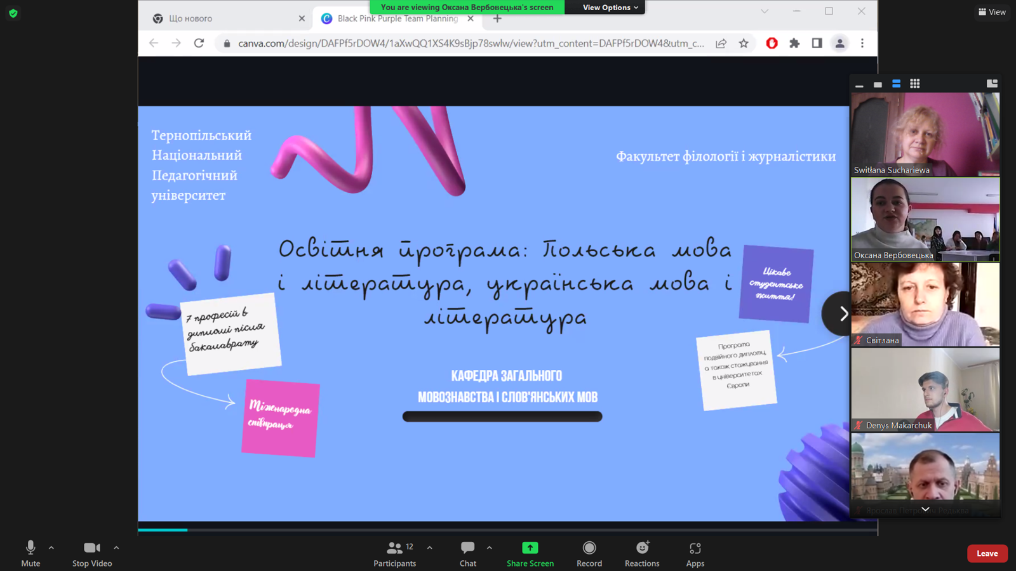This screenshot has height=571, width=1016.
Task: Open the Zoom Apps panel
Action: coord(695,552)
